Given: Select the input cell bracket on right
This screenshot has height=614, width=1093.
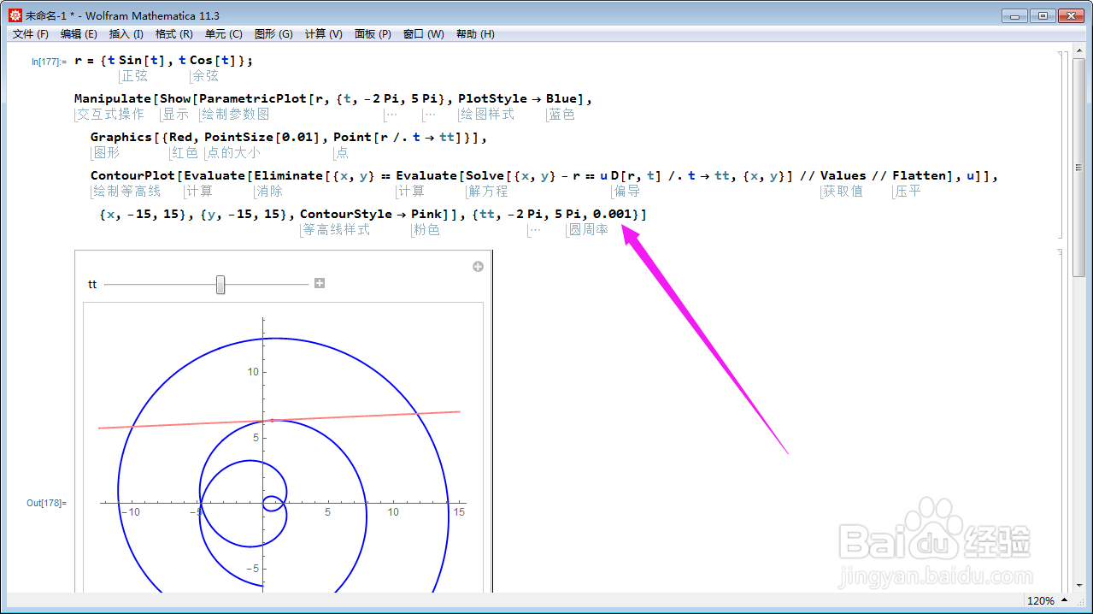Looking at the screenshot, I should (x=1060, y=144).
